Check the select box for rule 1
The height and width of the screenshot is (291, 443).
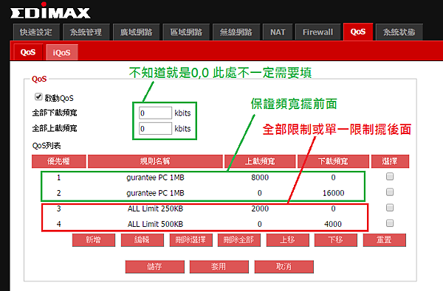[x=390, y=177]
